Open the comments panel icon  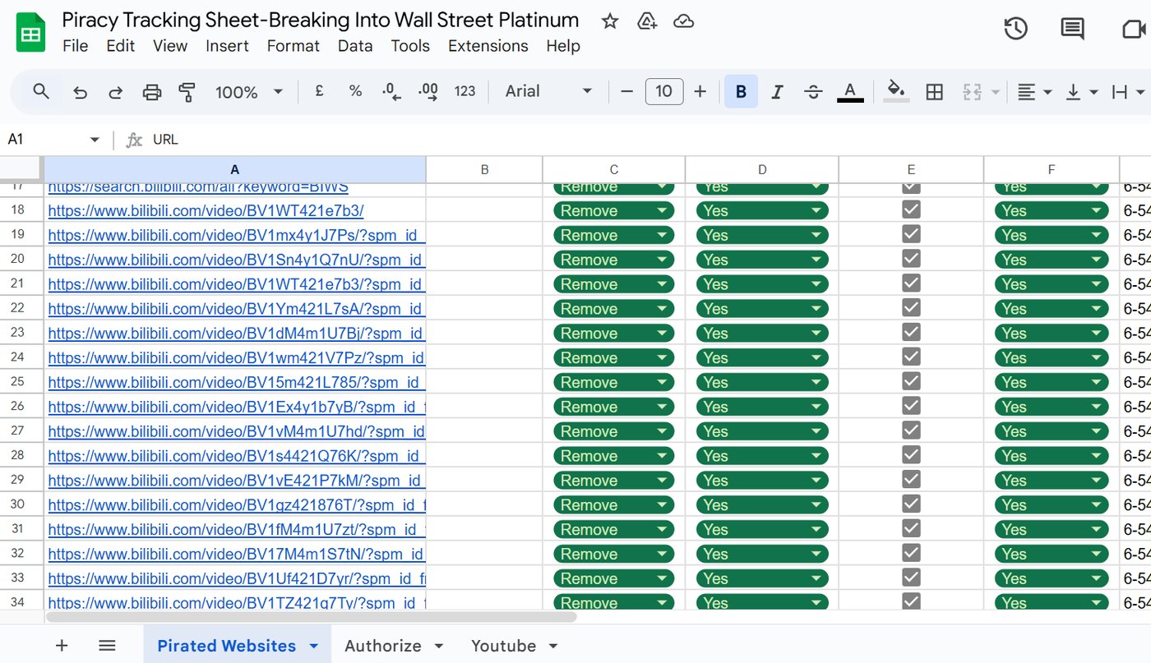1072,29
